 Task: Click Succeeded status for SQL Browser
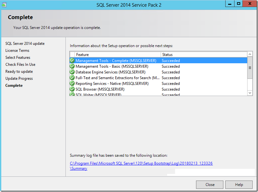pos(171,89)
